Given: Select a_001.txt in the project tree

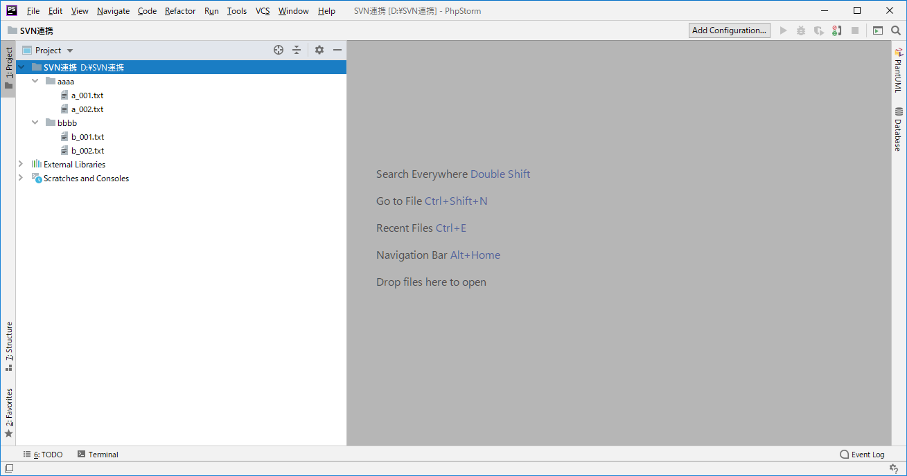Looking at the screenshot, I should point(87,95).
